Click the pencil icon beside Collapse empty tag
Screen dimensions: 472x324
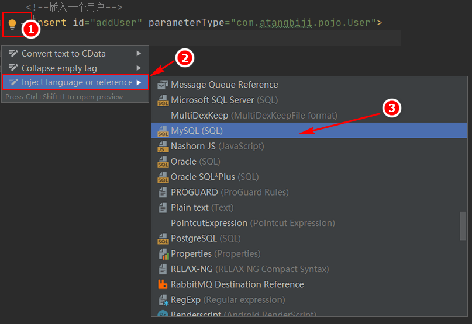(x=13, y=68)
